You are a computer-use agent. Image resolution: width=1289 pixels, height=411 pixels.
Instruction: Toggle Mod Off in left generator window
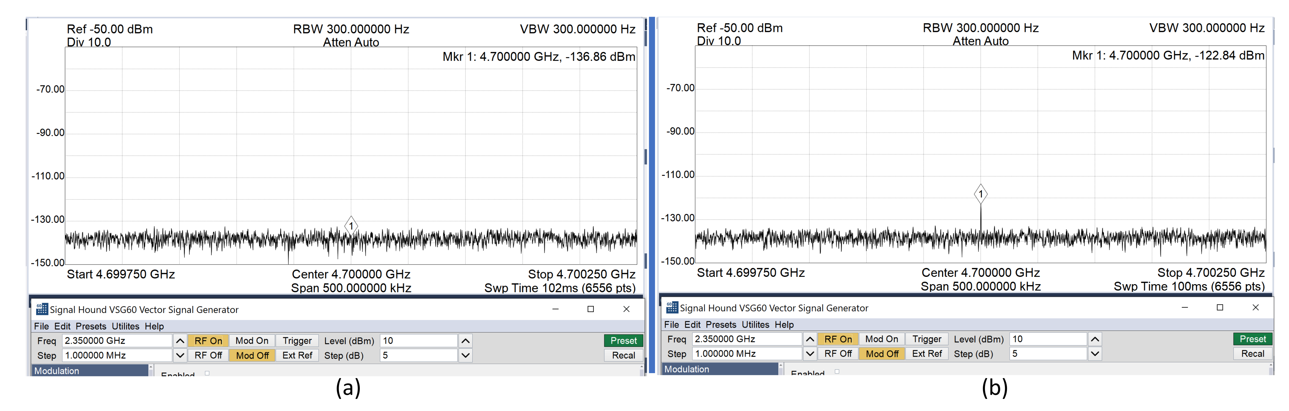[x=252, y=355]
